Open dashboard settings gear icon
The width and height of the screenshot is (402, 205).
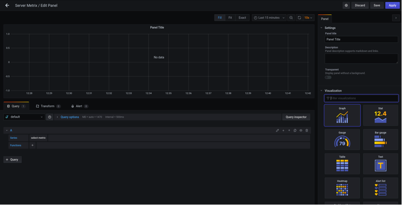point(346,5)
